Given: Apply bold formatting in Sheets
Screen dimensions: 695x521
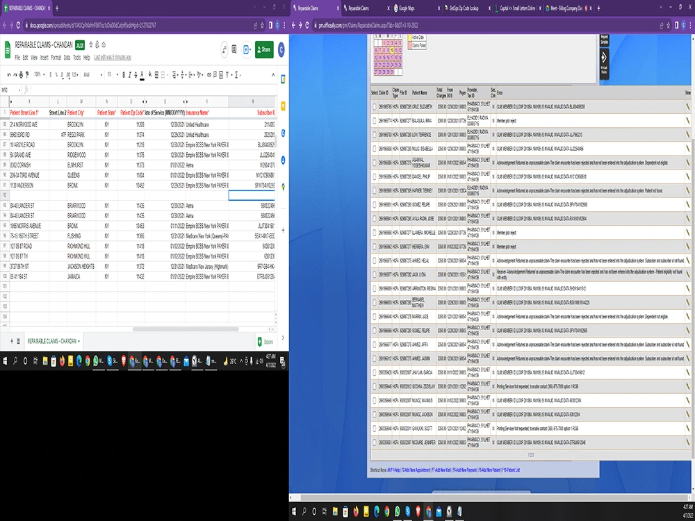Looking at the screenshot, I should click(x=124, y=75).
